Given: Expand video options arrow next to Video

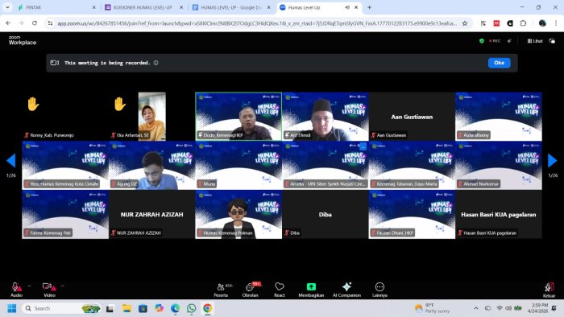Looking at the screenshot, I should (x=63, y=286).
